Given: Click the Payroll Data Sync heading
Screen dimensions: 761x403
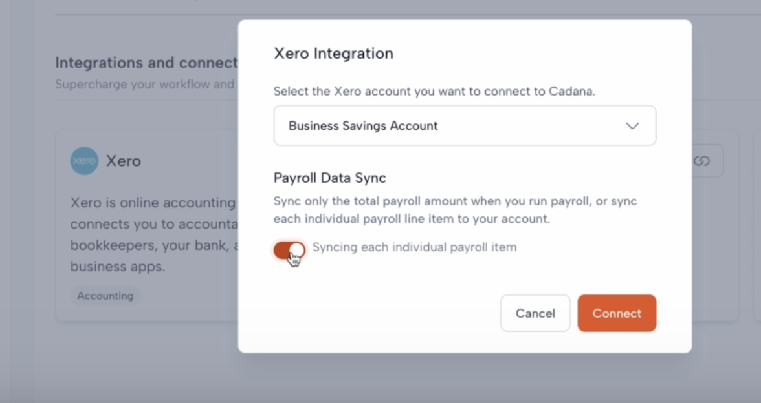Looking at the screenshot, I should pos(329,178).
